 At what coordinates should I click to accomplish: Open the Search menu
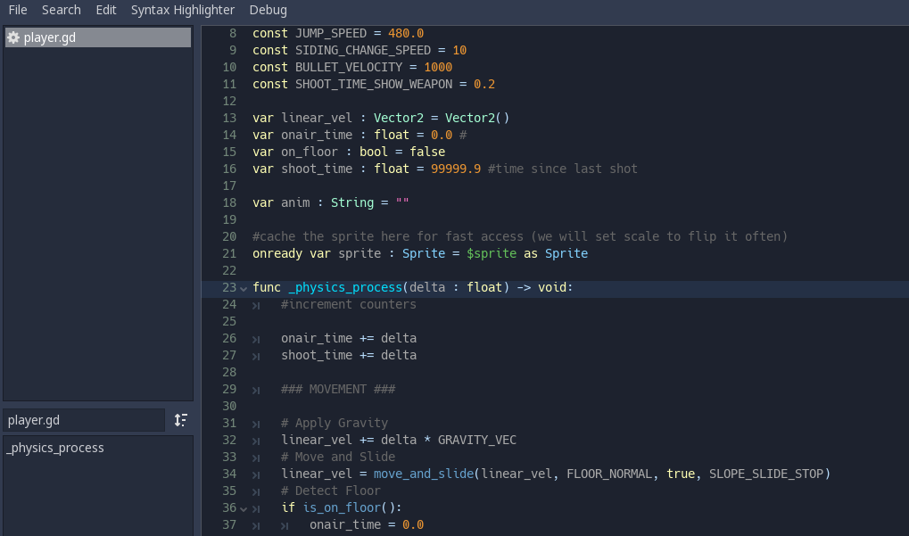[x=61, y=10]
